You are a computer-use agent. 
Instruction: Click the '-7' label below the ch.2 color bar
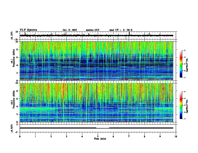pyautogui.click(x=184, y=119)
